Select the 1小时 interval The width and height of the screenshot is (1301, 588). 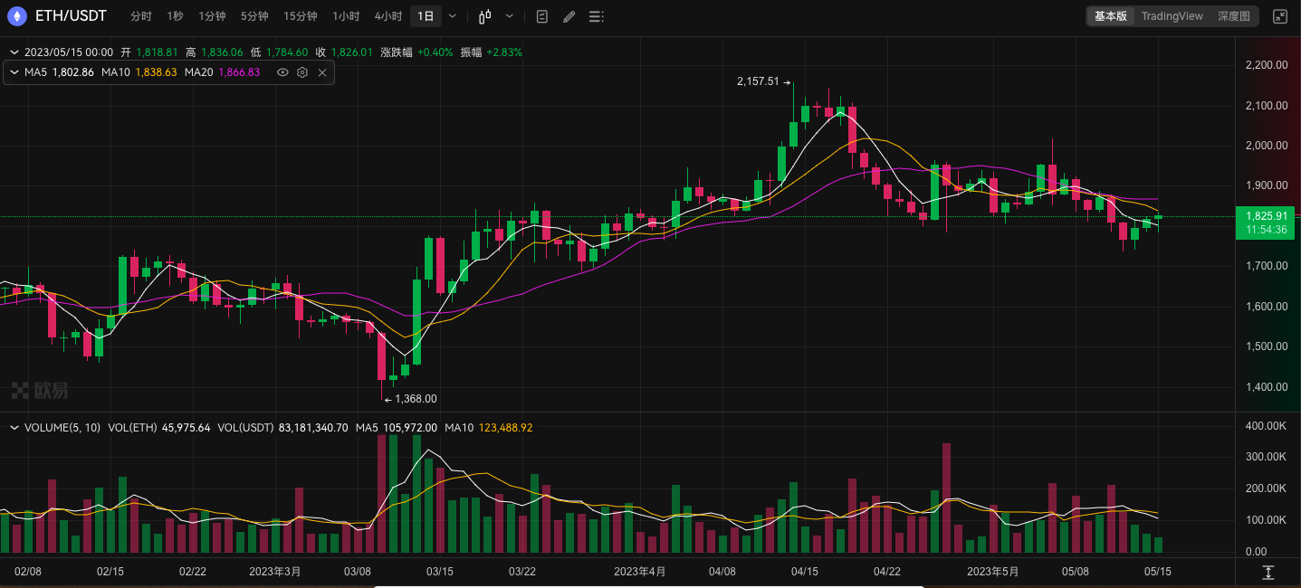coord(346,16)
